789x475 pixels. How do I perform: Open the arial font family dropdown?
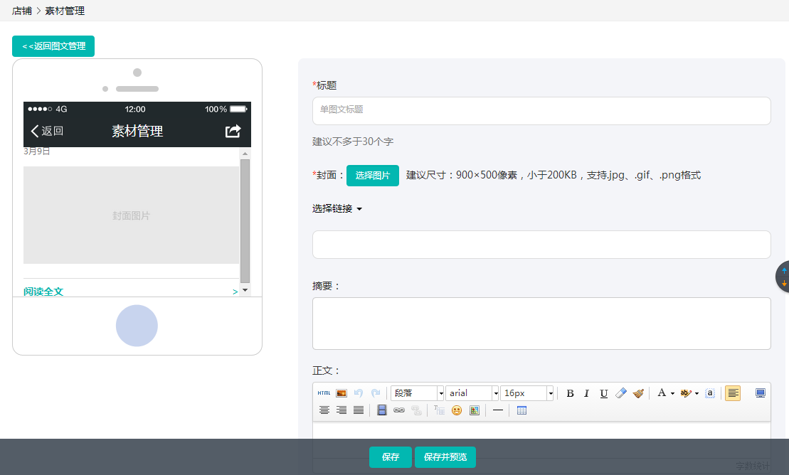pos(472,393)
